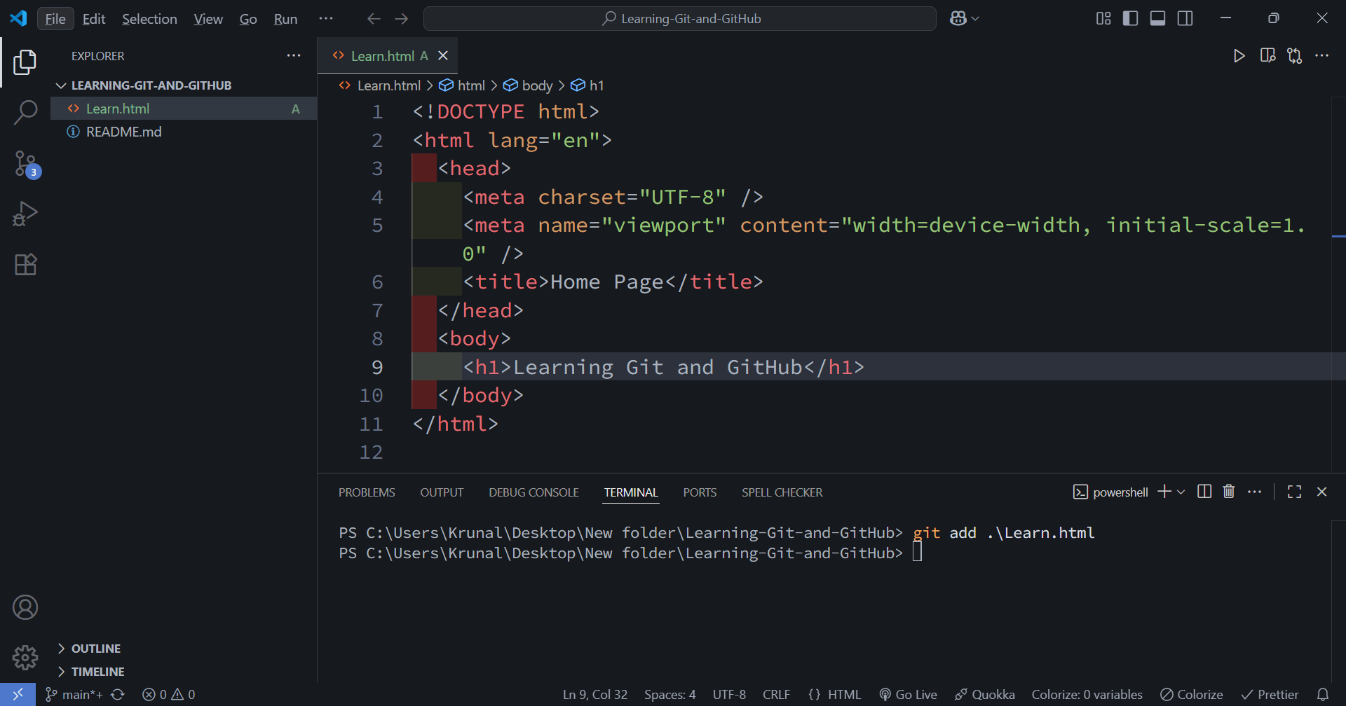
Task: Toggle Quokka in status bar
Action: [x=985, y=694]
